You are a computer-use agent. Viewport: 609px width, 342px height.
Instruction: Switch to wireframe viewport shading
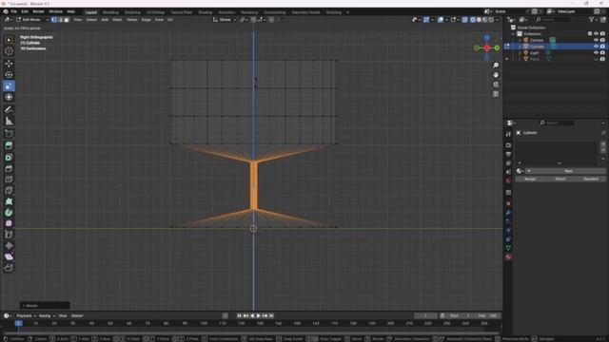coord(473,20)
